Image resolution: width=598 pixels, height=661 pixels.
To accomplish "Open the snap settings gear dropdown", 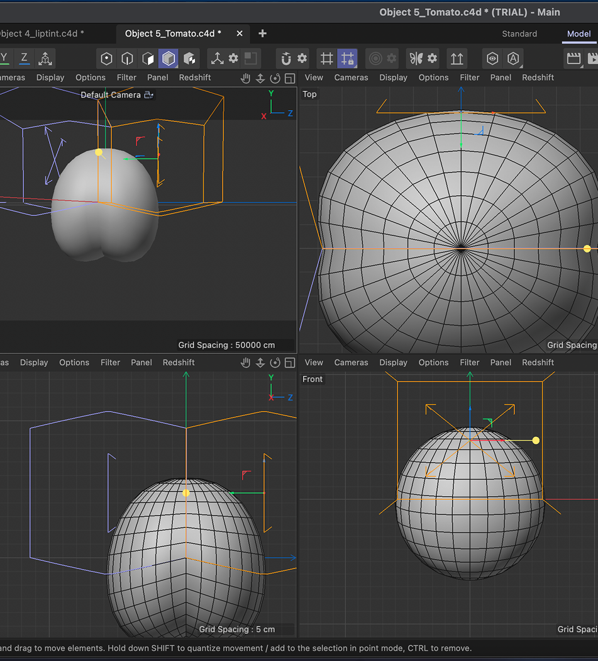I will pos(301,58).
